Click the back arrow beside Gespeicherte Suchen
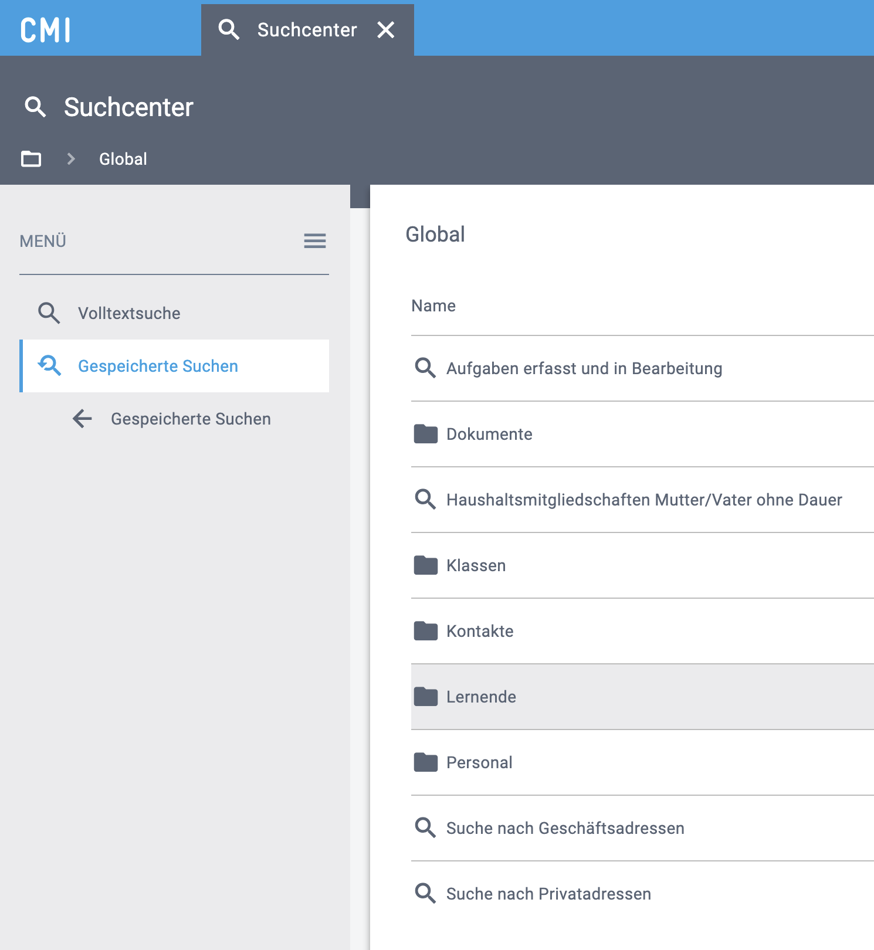 coord(83,419)
